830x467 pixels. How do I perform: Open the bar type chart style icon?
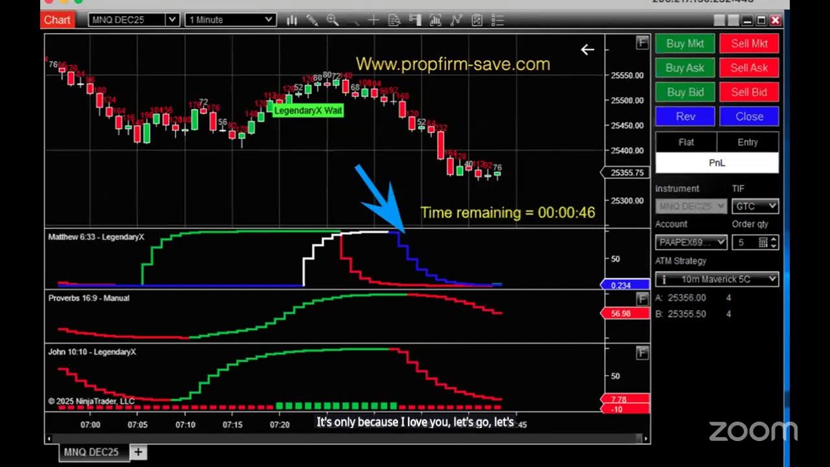[x=292, y=20]
